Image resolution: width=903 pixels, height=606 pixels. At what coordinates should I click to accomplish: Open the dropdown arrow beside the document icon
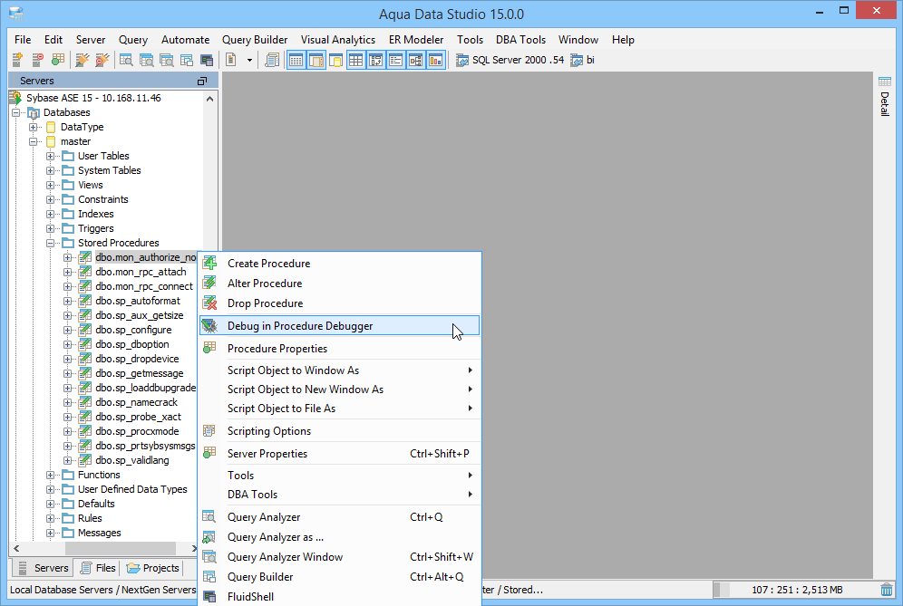coord(249,60)
